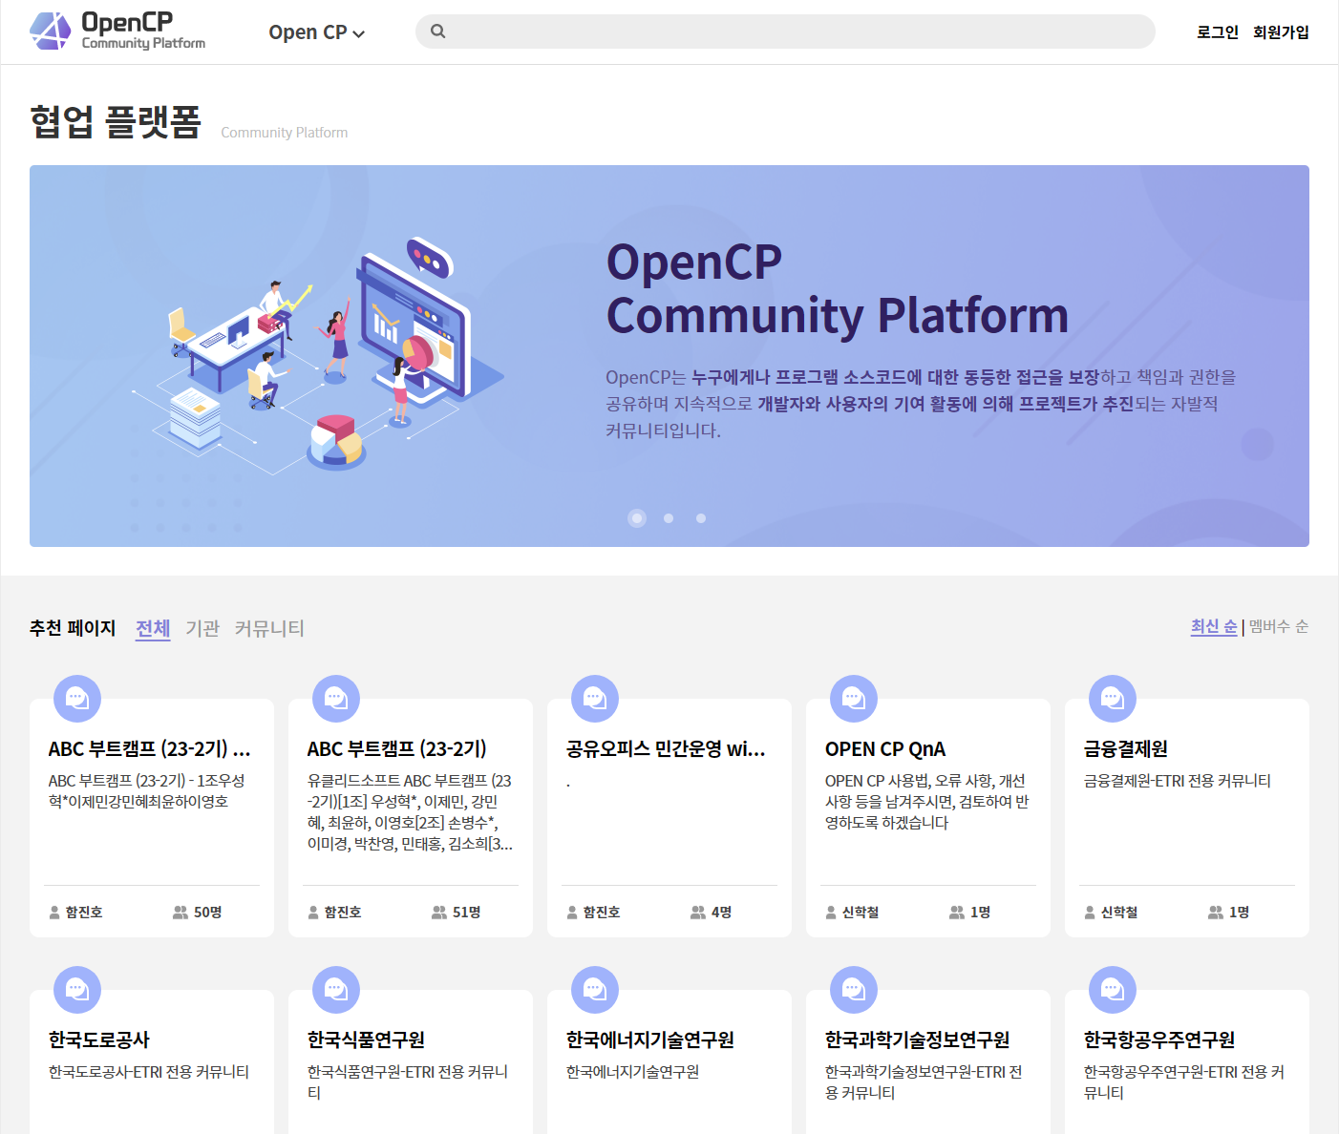Open the 공유오피스 민간운영 community card title
1339x1134 pixels.
pyautogui.click(x=666, y=748)
